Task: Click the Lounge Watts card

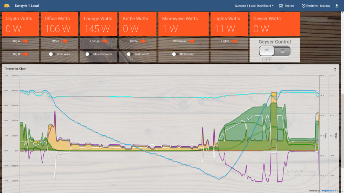Action: point(99,24)
